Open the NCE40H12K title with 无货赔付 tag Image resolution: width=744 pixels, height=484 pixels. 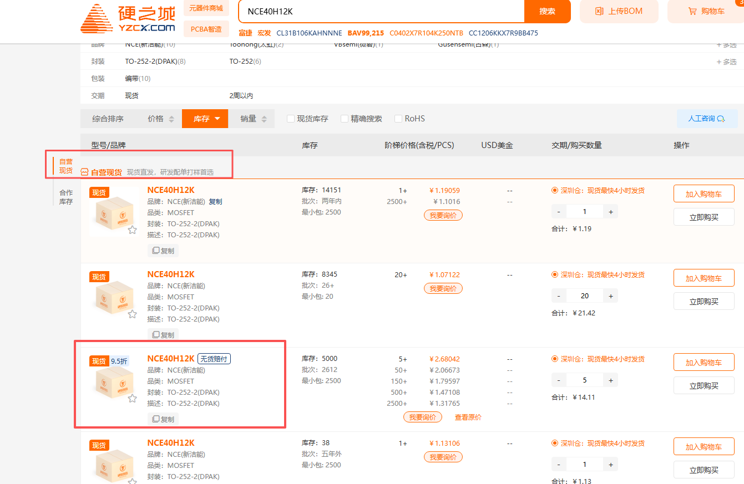click(171, 358)
